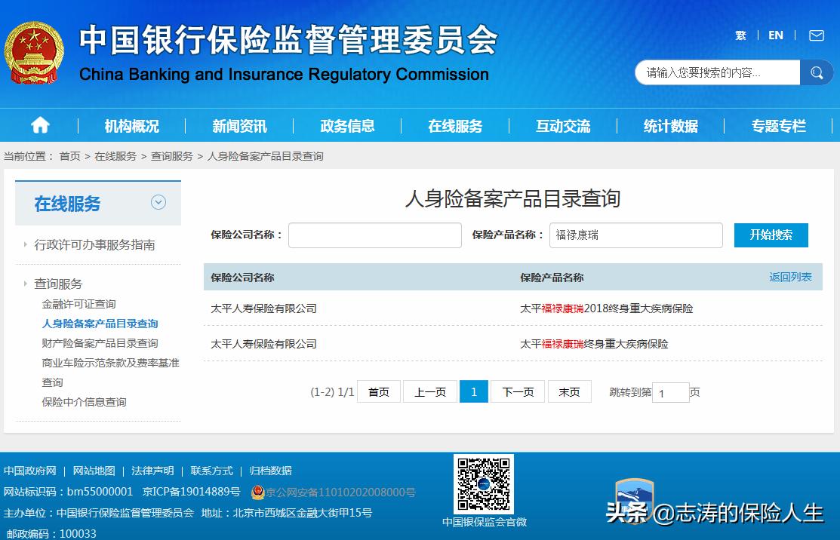This screenshot has width=840, height=540.
Task: Open the 统计数据 menu
Action: pyautogui.click(x=670, y=126)
